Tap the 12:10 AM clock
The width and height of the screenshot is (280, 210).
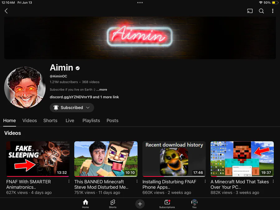pyautogui.click(x=8, y=2)
